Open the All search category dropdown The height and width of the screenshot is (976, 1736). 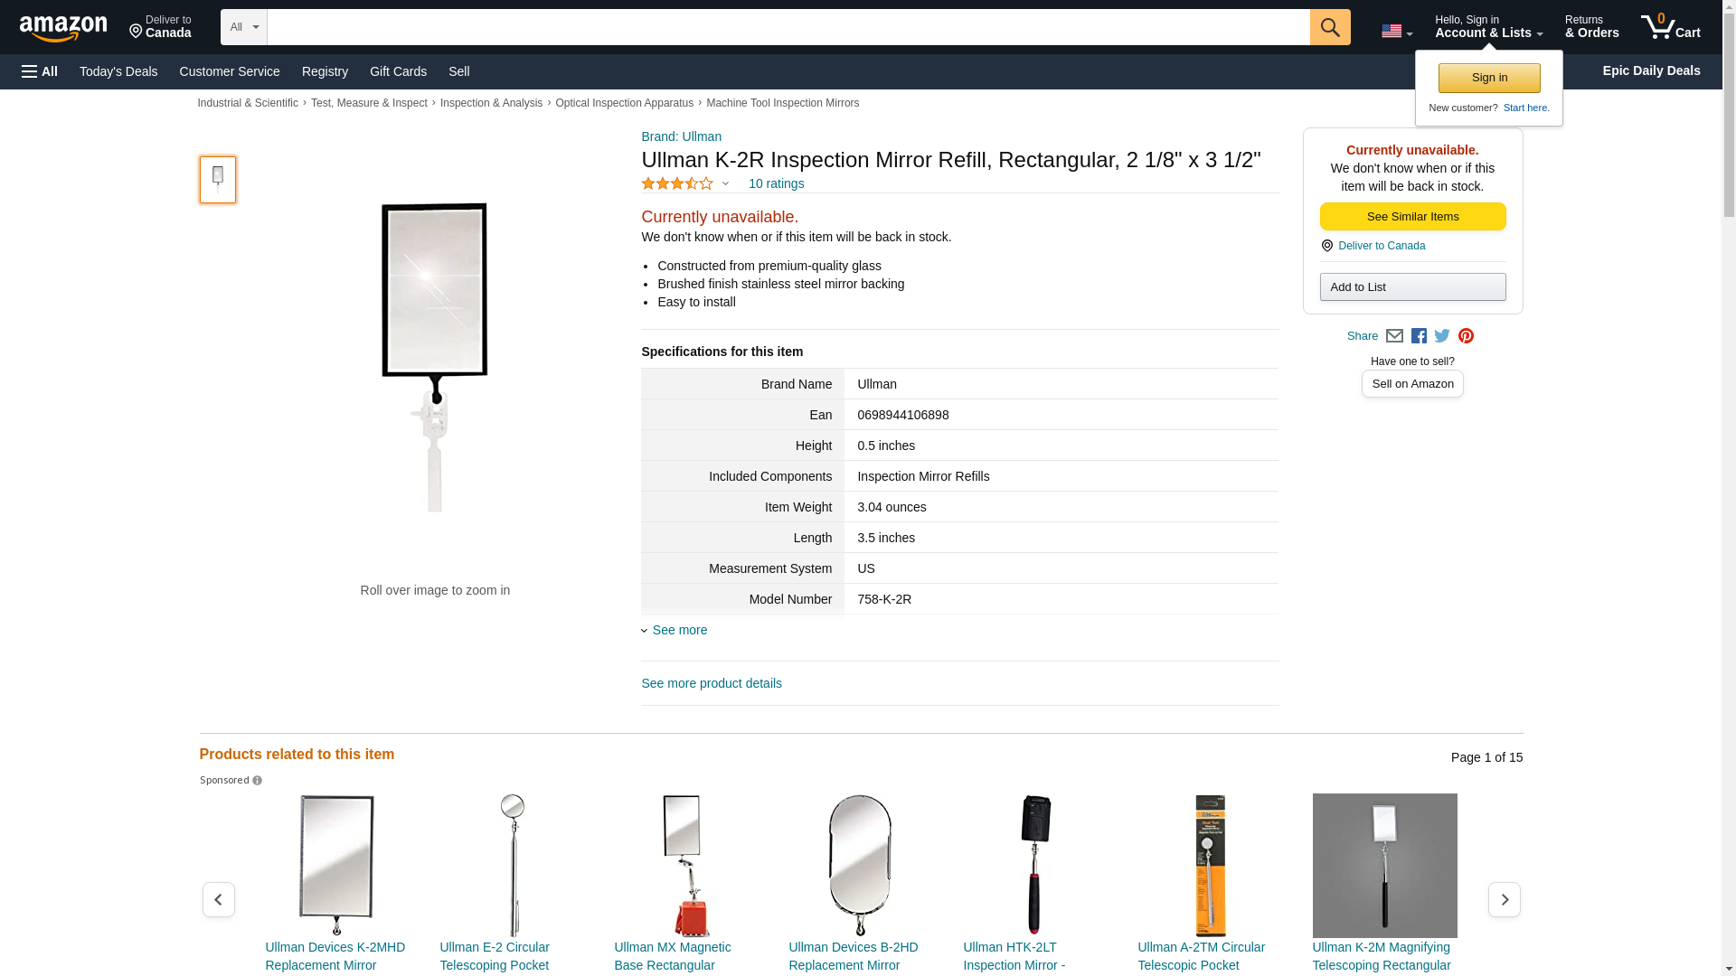[244, 27]
